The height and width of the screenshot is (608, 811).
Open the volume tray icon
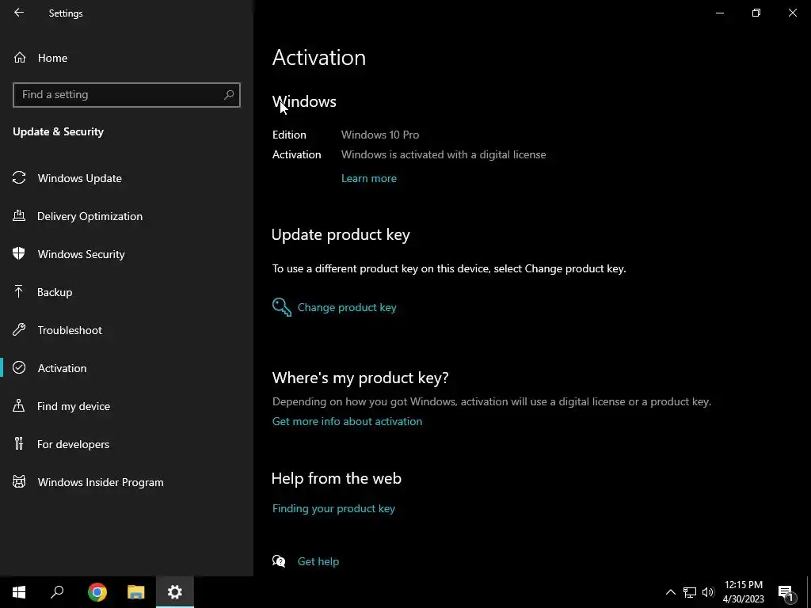pyautogui.click(x=708, y=592)
